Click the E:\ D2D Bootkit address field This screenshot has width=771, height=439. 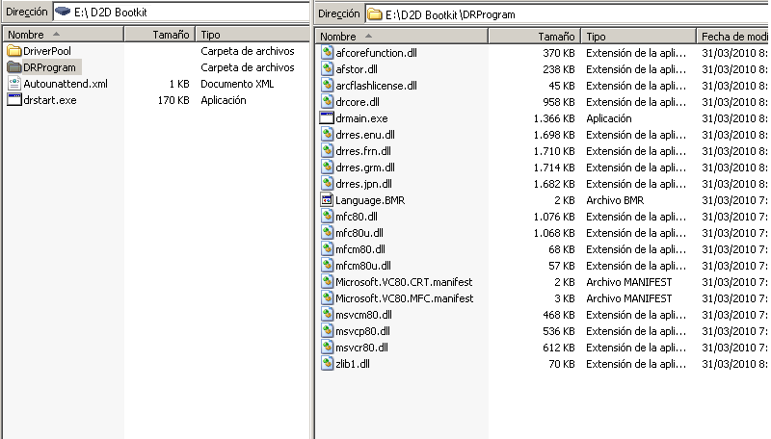(x=181, y=13)
